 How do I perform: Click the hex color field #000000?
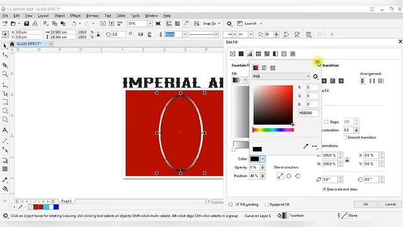pos(309,113)
